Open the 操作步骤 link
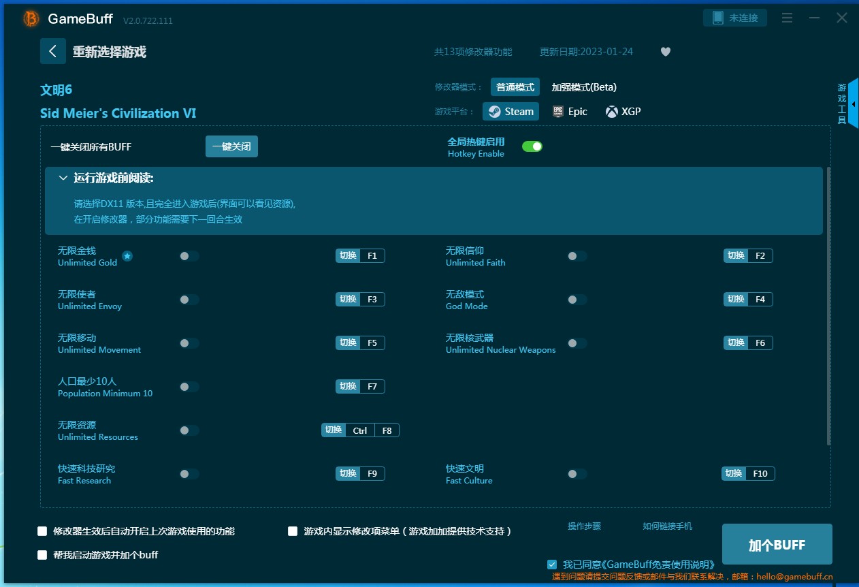This screenshot has height=587, width=859. [x=585, y=526]
